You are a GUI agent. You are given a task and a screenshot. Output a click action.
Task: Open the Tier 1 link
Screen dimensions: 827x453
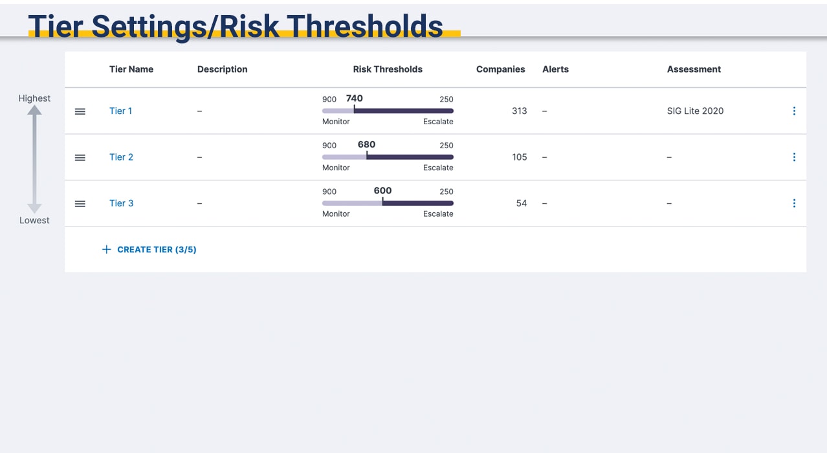tap(120, 111)
